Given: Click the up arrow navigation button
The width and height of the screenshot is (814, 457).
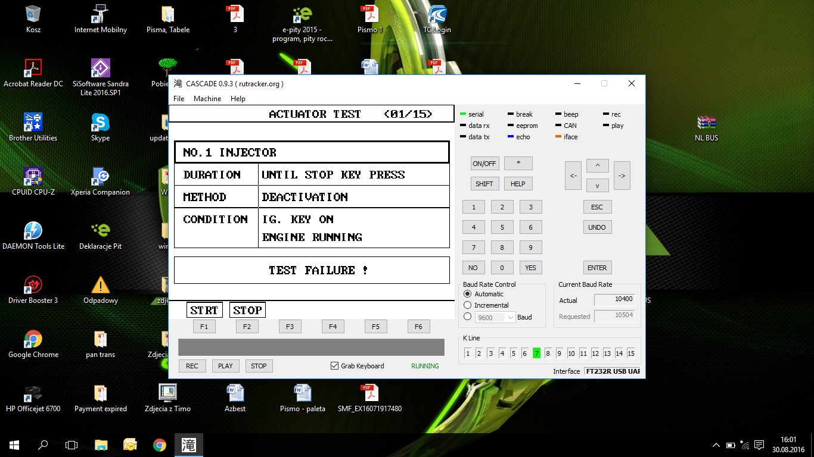Looking at the screenshot, I should [x=598, y=165].
